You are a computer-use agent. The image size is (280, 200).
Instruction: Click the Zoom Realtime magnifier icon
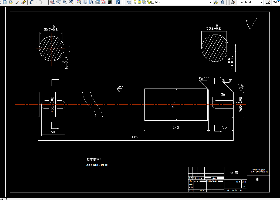click(58, 2)
